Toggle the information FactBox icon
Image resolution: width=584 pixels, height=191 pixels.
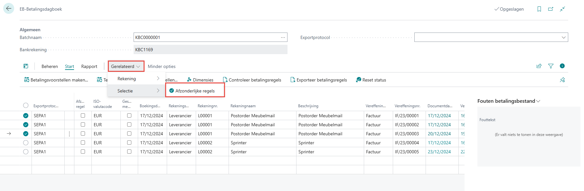[562, 66]
